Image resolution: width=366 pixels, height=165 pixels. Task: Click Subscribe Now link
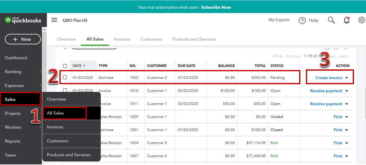[216, 7]
